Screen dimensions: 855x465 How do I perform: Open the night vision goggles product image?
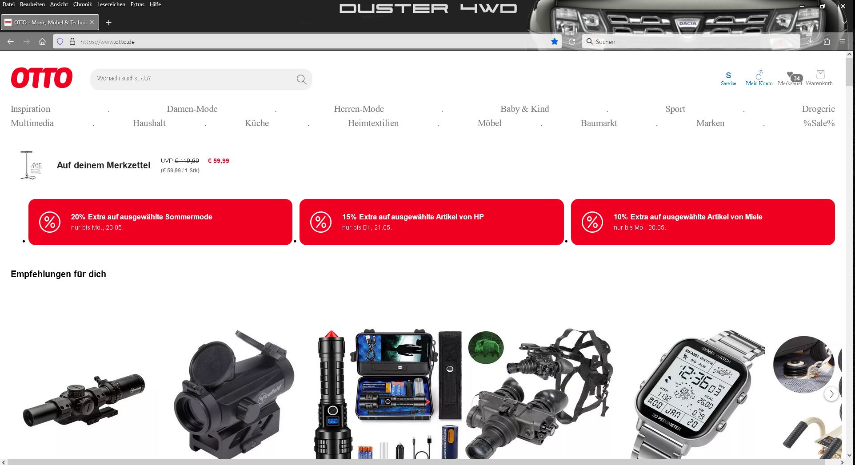[x=539, y=394]
